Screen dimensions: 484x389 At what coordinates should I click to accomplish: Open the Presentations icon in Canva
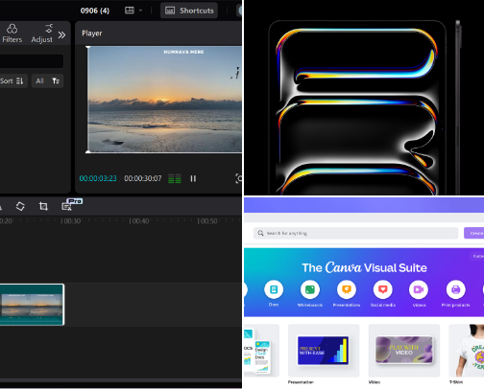pyautogui.click(x=347, y=289)
